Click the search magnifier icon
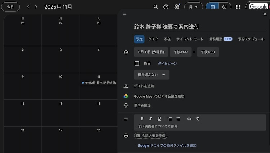 [x=156, y=7]
